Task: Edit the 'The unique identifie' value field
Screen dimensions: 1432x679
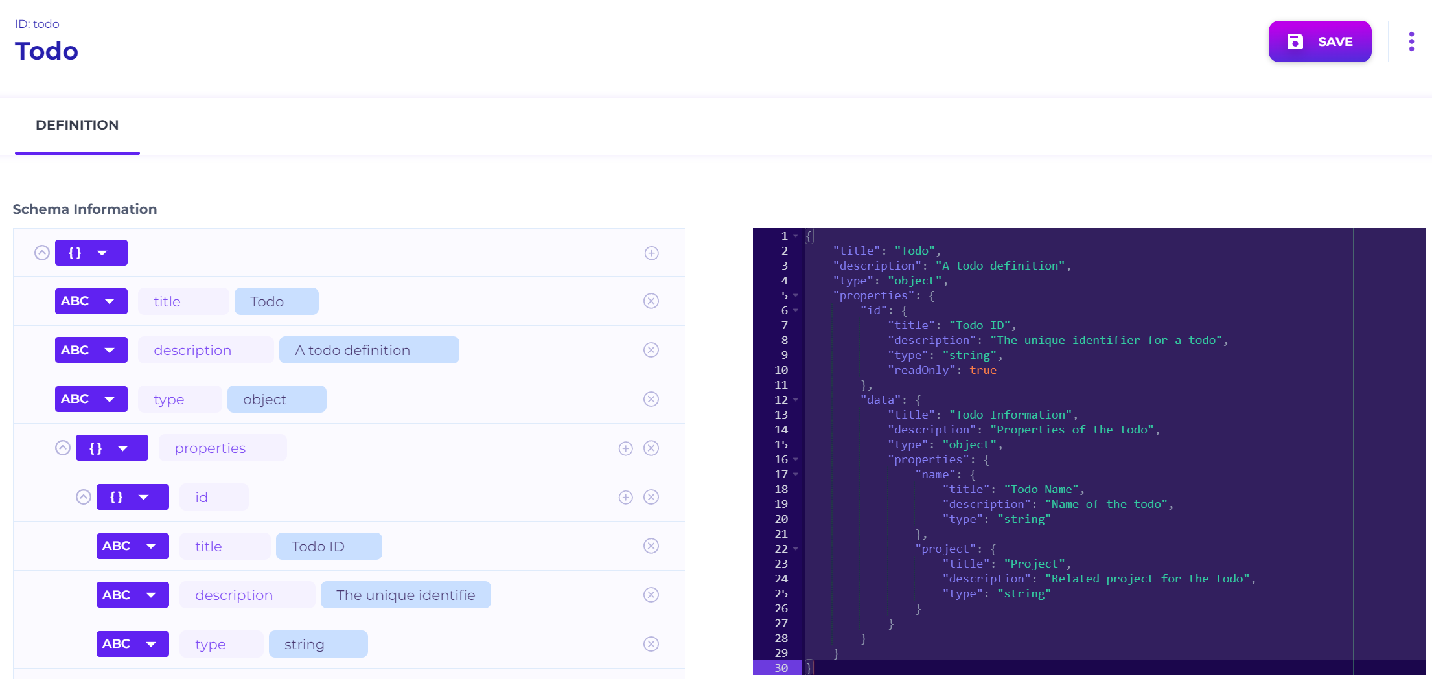Action: (x=406, y=595)
